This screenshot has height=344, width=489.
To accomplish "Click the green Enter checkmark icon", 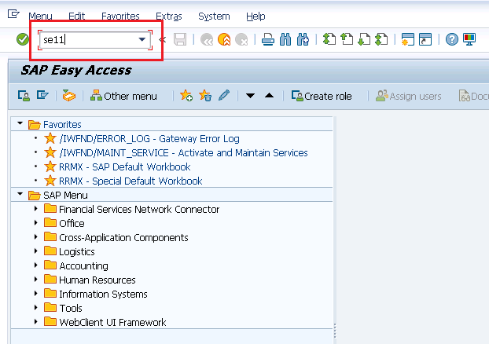I will [23, 39].
